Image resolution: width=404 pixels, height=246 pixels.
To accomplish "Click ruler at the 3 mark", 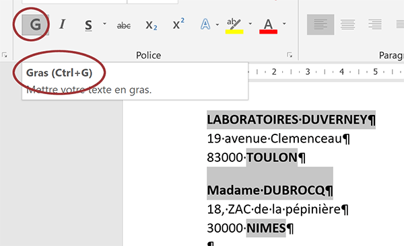I will tap(308, 71).
